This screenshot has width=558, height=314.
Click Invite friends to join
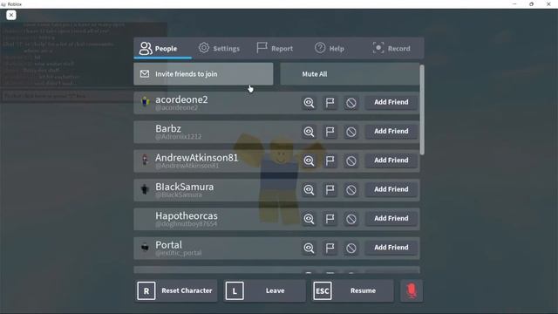point(203,74)
